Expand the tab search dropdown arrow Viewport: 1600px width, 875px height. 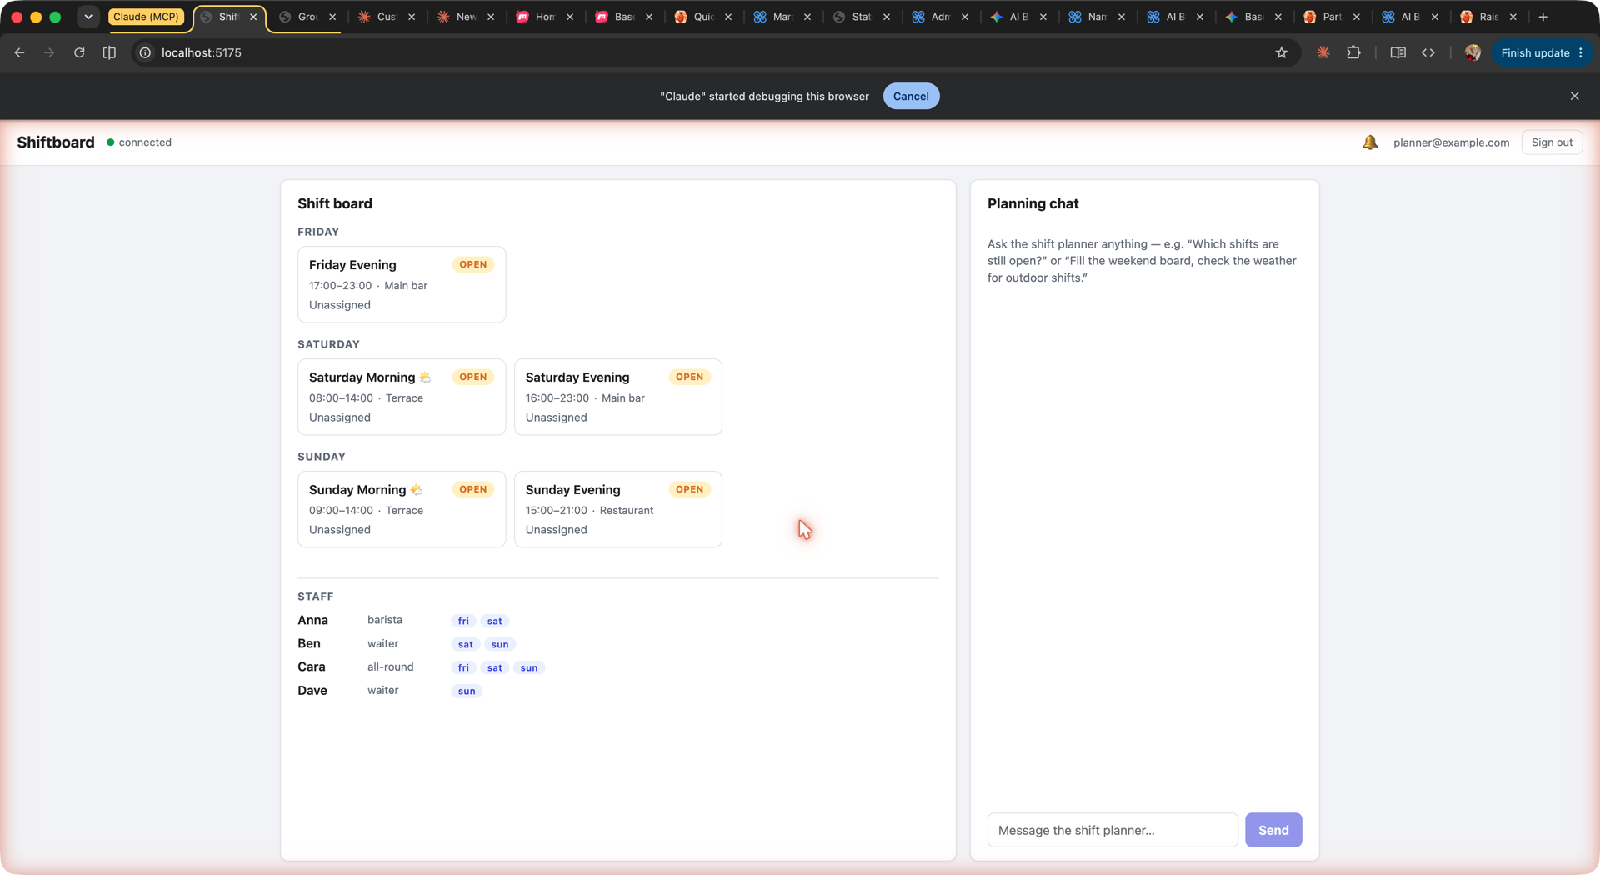pos(88,17)
